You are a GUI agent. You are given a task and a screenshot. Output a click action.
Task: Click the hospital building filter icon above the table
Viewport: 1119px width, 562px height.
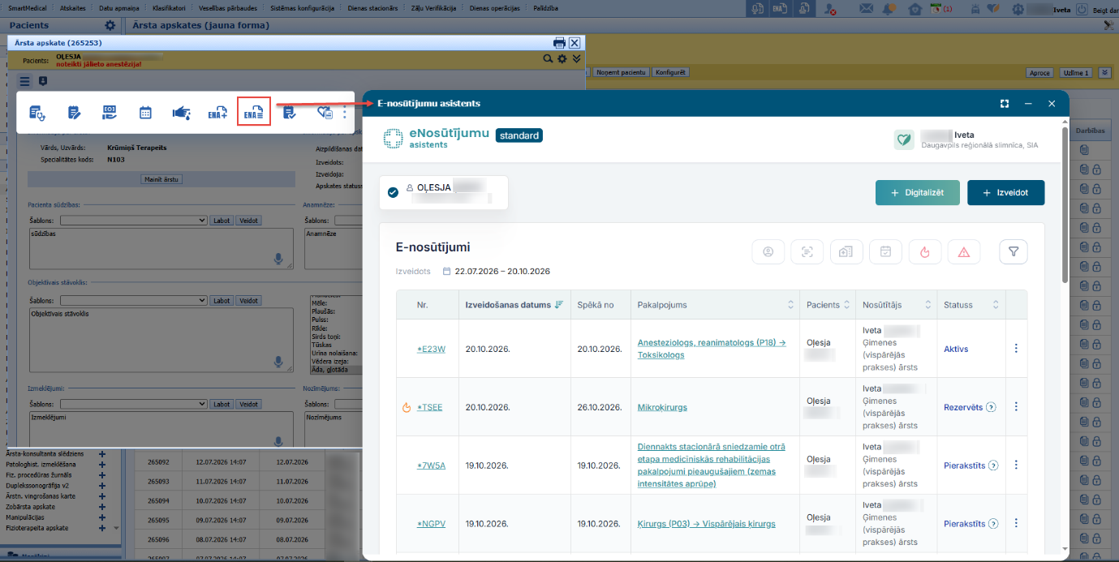point(846,252)
